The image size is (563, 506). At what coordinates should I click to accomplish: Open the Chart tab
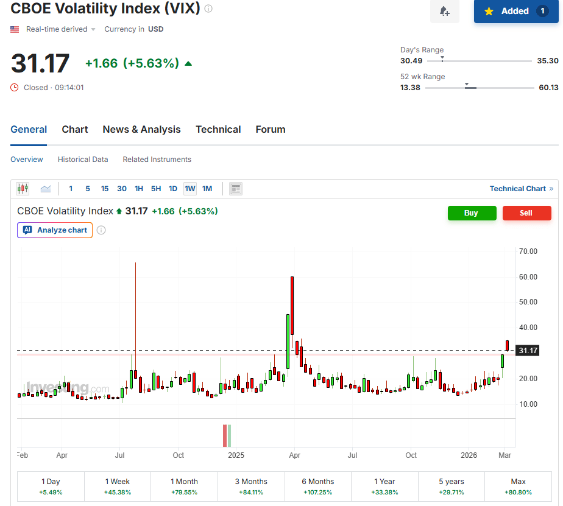click(75, 130)
